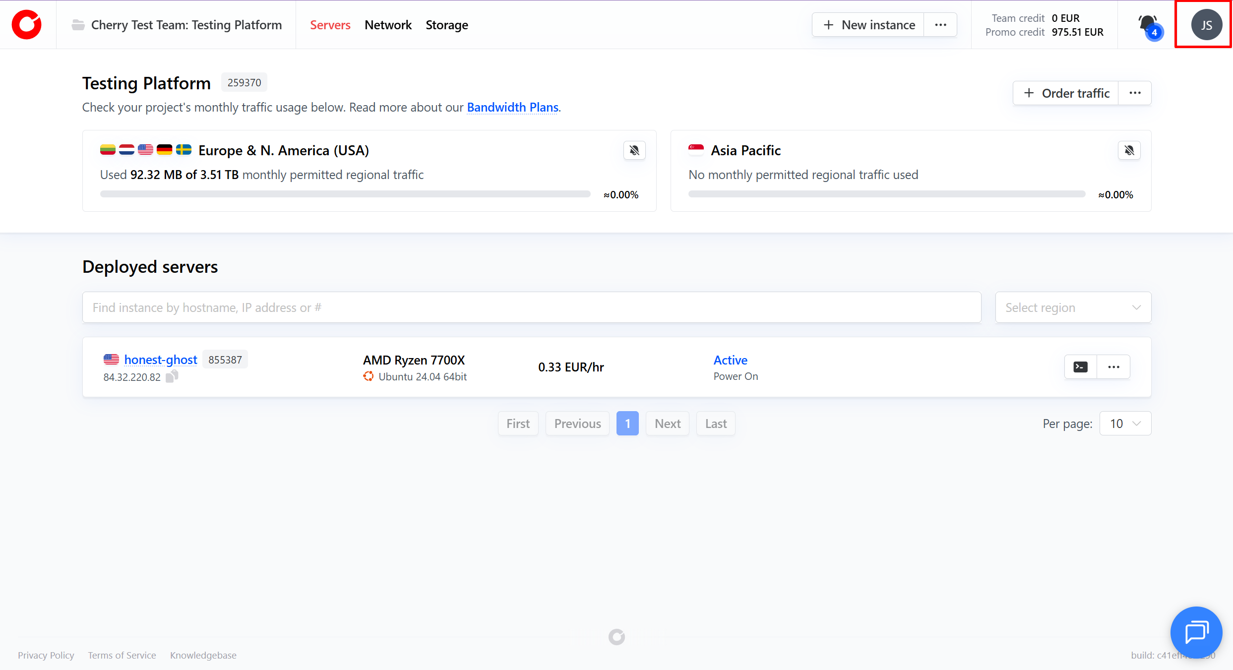Open the live chat bubble
Screen dimensions: 1233x670
pos(1196,632)
